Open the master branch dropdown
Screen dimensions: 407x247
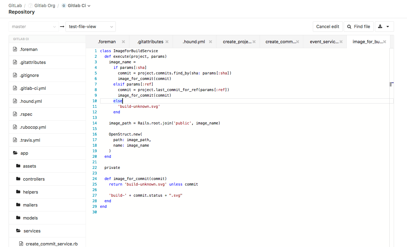pos(33,27)
